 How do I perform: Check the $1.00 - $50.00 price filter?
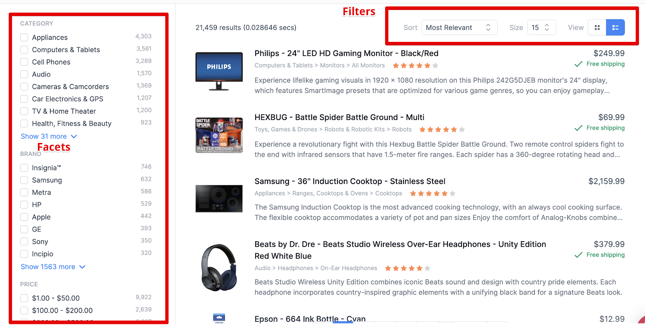pos(24,298)
